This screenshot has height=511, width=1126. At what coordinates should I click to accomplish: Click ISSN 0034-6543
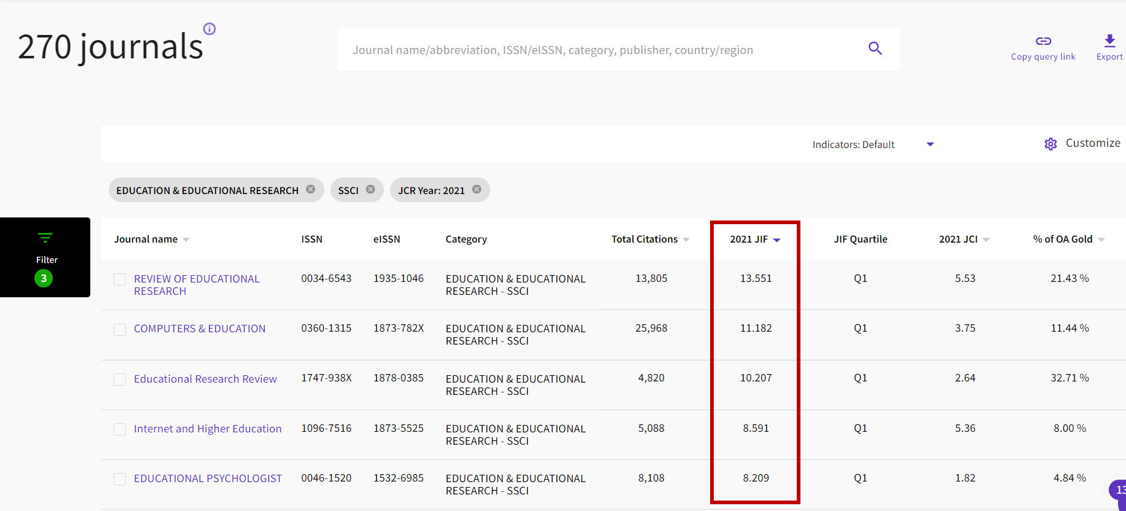point(326,278)
